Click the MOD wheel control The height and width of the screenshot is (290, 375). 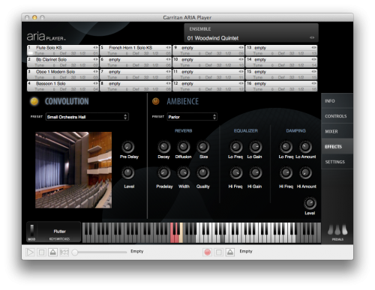(x=32, y=231)
